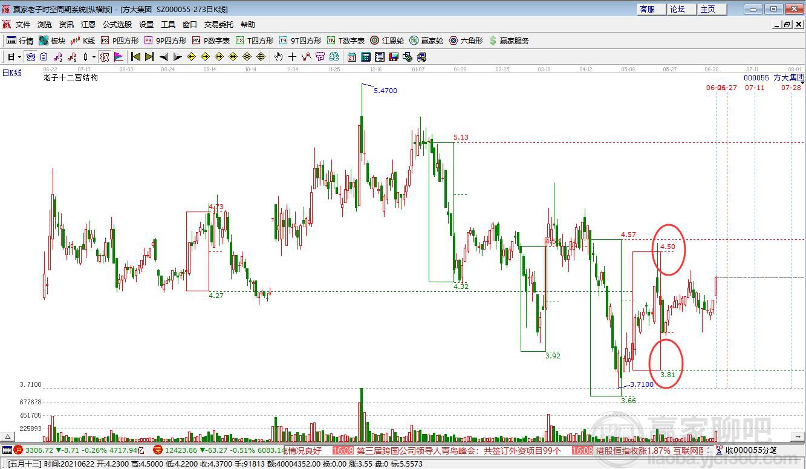Click the 4.27 green price label

pyautogui.click(x=216, y=296)
